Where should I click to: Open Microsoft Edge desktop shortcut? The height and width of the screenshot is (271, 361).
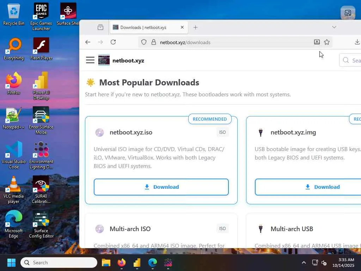click(14, 224)
